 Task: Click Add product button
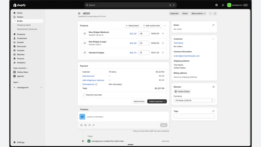(x=132, y=26)
